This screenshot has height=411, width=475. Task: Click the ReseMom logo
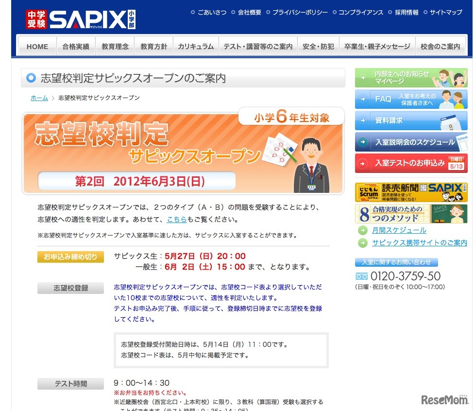(445, 400)
